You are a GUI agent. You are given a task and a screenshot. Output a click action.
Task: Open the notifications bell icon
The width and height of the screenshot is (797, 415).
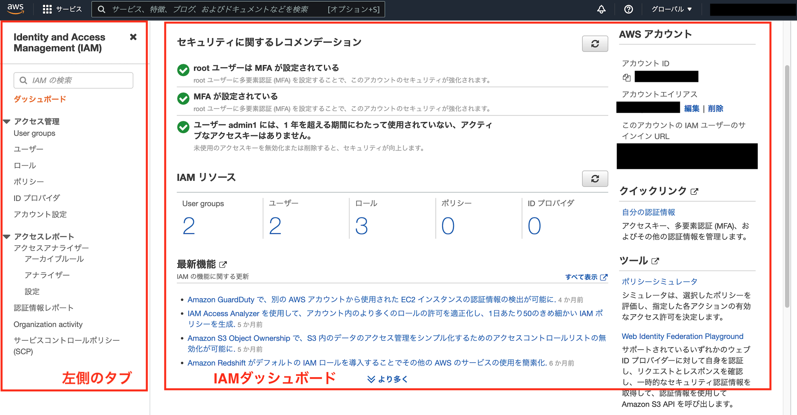pyautogui.click(x=601, y=9)
